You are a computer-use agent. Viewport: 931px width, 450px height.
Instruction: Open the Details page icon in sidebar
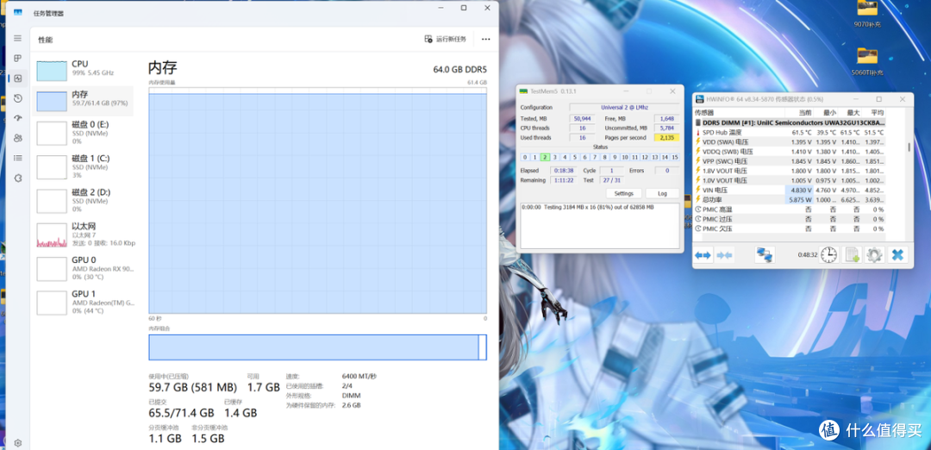click(x=18, y=158)
